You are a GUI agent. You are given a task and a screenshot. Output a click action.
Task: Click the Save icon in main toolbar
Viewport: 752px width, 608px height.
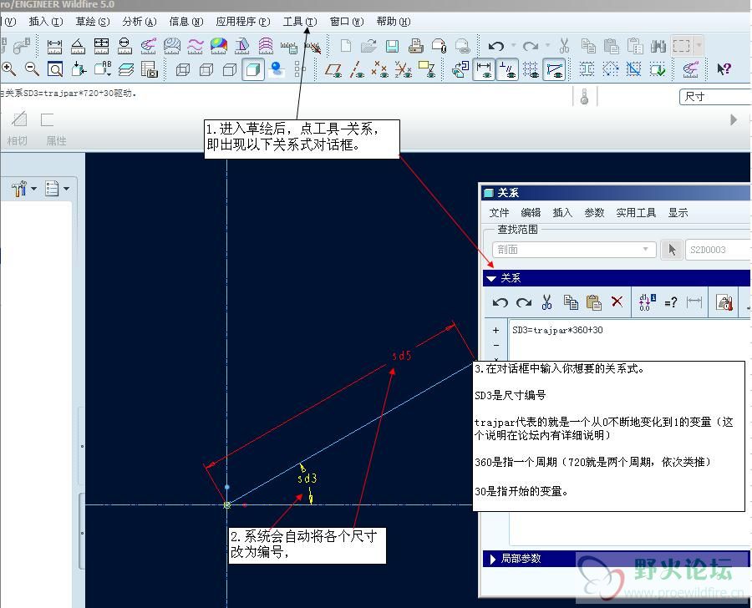click(393, 46)
